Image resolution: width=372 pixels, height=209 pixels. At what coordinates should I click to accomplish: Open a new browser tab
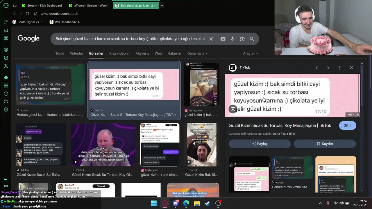[x=162, y=6]
